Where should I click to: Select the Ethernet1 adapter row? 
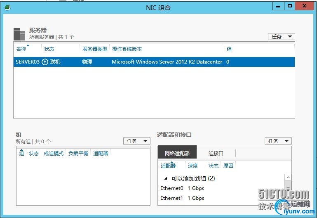coord(221,198)
